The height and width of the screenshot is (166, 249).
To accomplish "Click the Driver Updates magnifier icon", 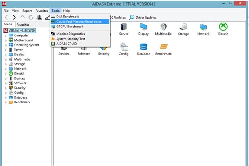I will coord(132,17).
